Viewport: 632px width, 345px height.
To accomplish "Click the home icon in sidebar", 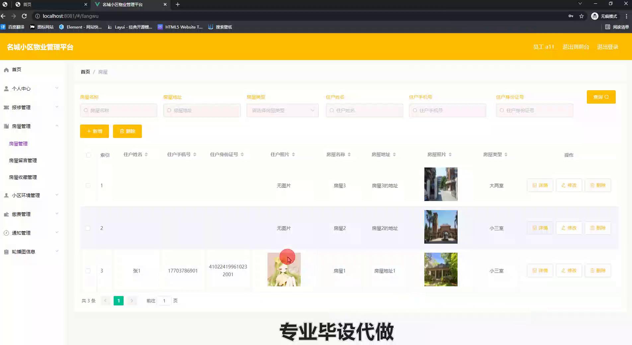I will 6,70.
